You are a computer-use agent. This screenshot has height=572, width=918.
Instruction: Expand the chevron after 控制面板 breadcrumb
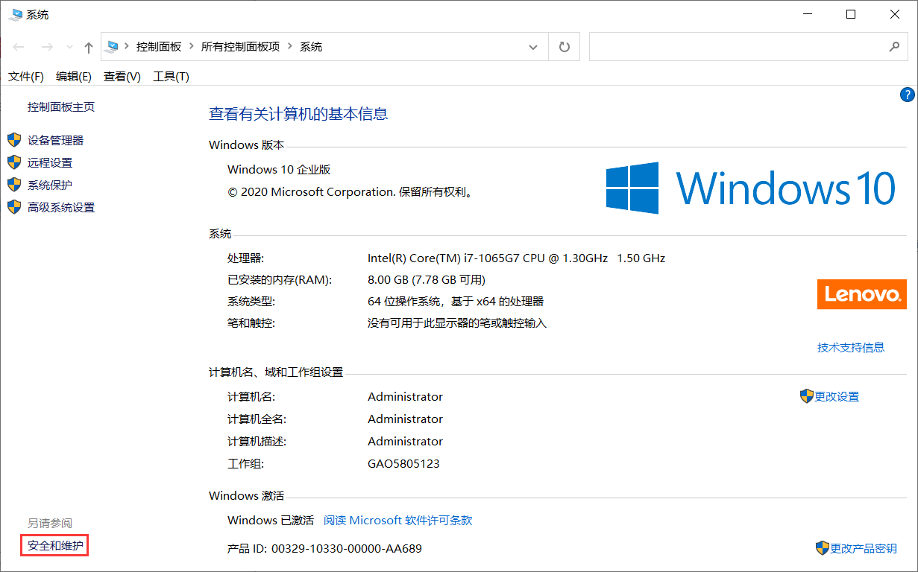(x=192, y=47)
